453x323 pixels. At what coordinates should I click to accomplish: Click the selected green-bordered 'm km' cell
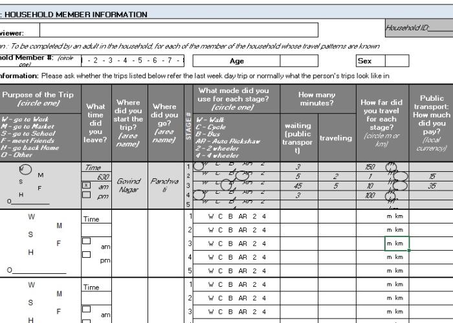tap(397, 244)
